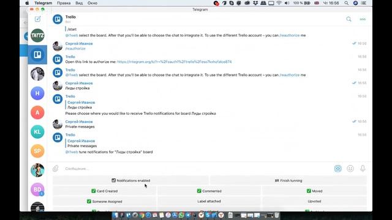392x220 pixels.
Task: Click Trello bot avatar in chat header
Action: click(58, 19)
